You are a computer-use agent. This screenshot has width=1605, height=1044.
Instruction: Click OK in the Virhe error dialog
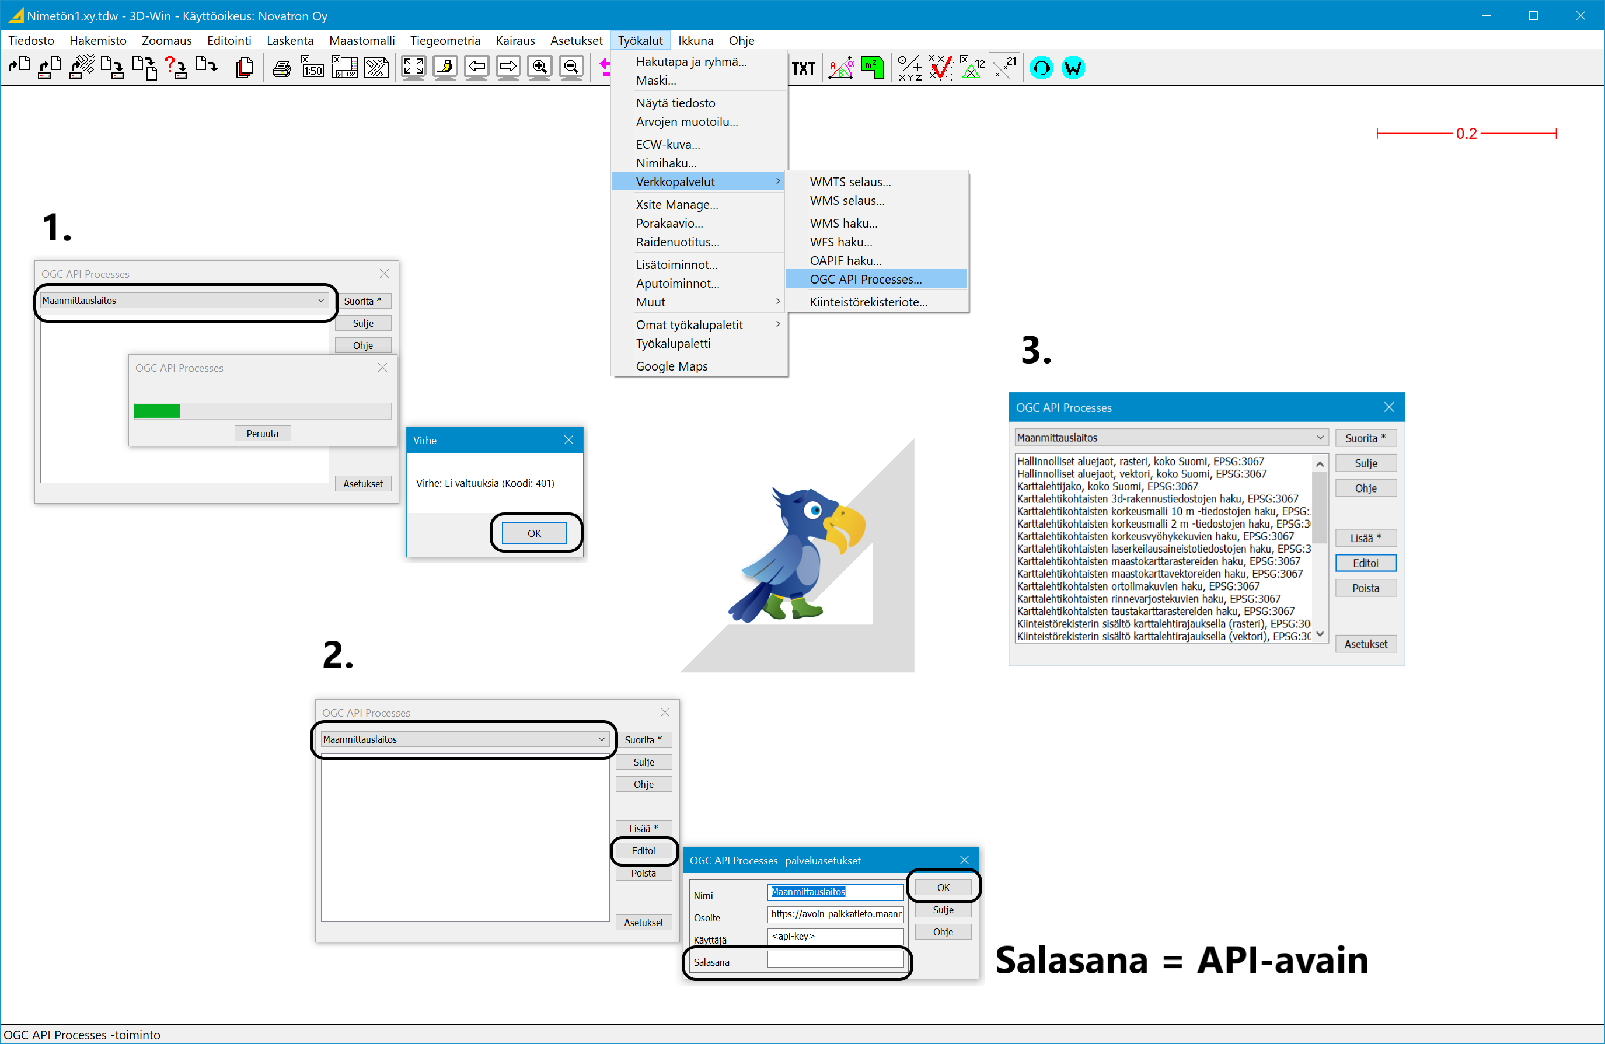(534, 533)
